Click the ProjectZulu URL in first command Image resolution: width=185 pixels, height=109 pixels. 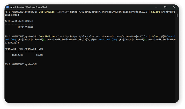(x=109, y=12)
